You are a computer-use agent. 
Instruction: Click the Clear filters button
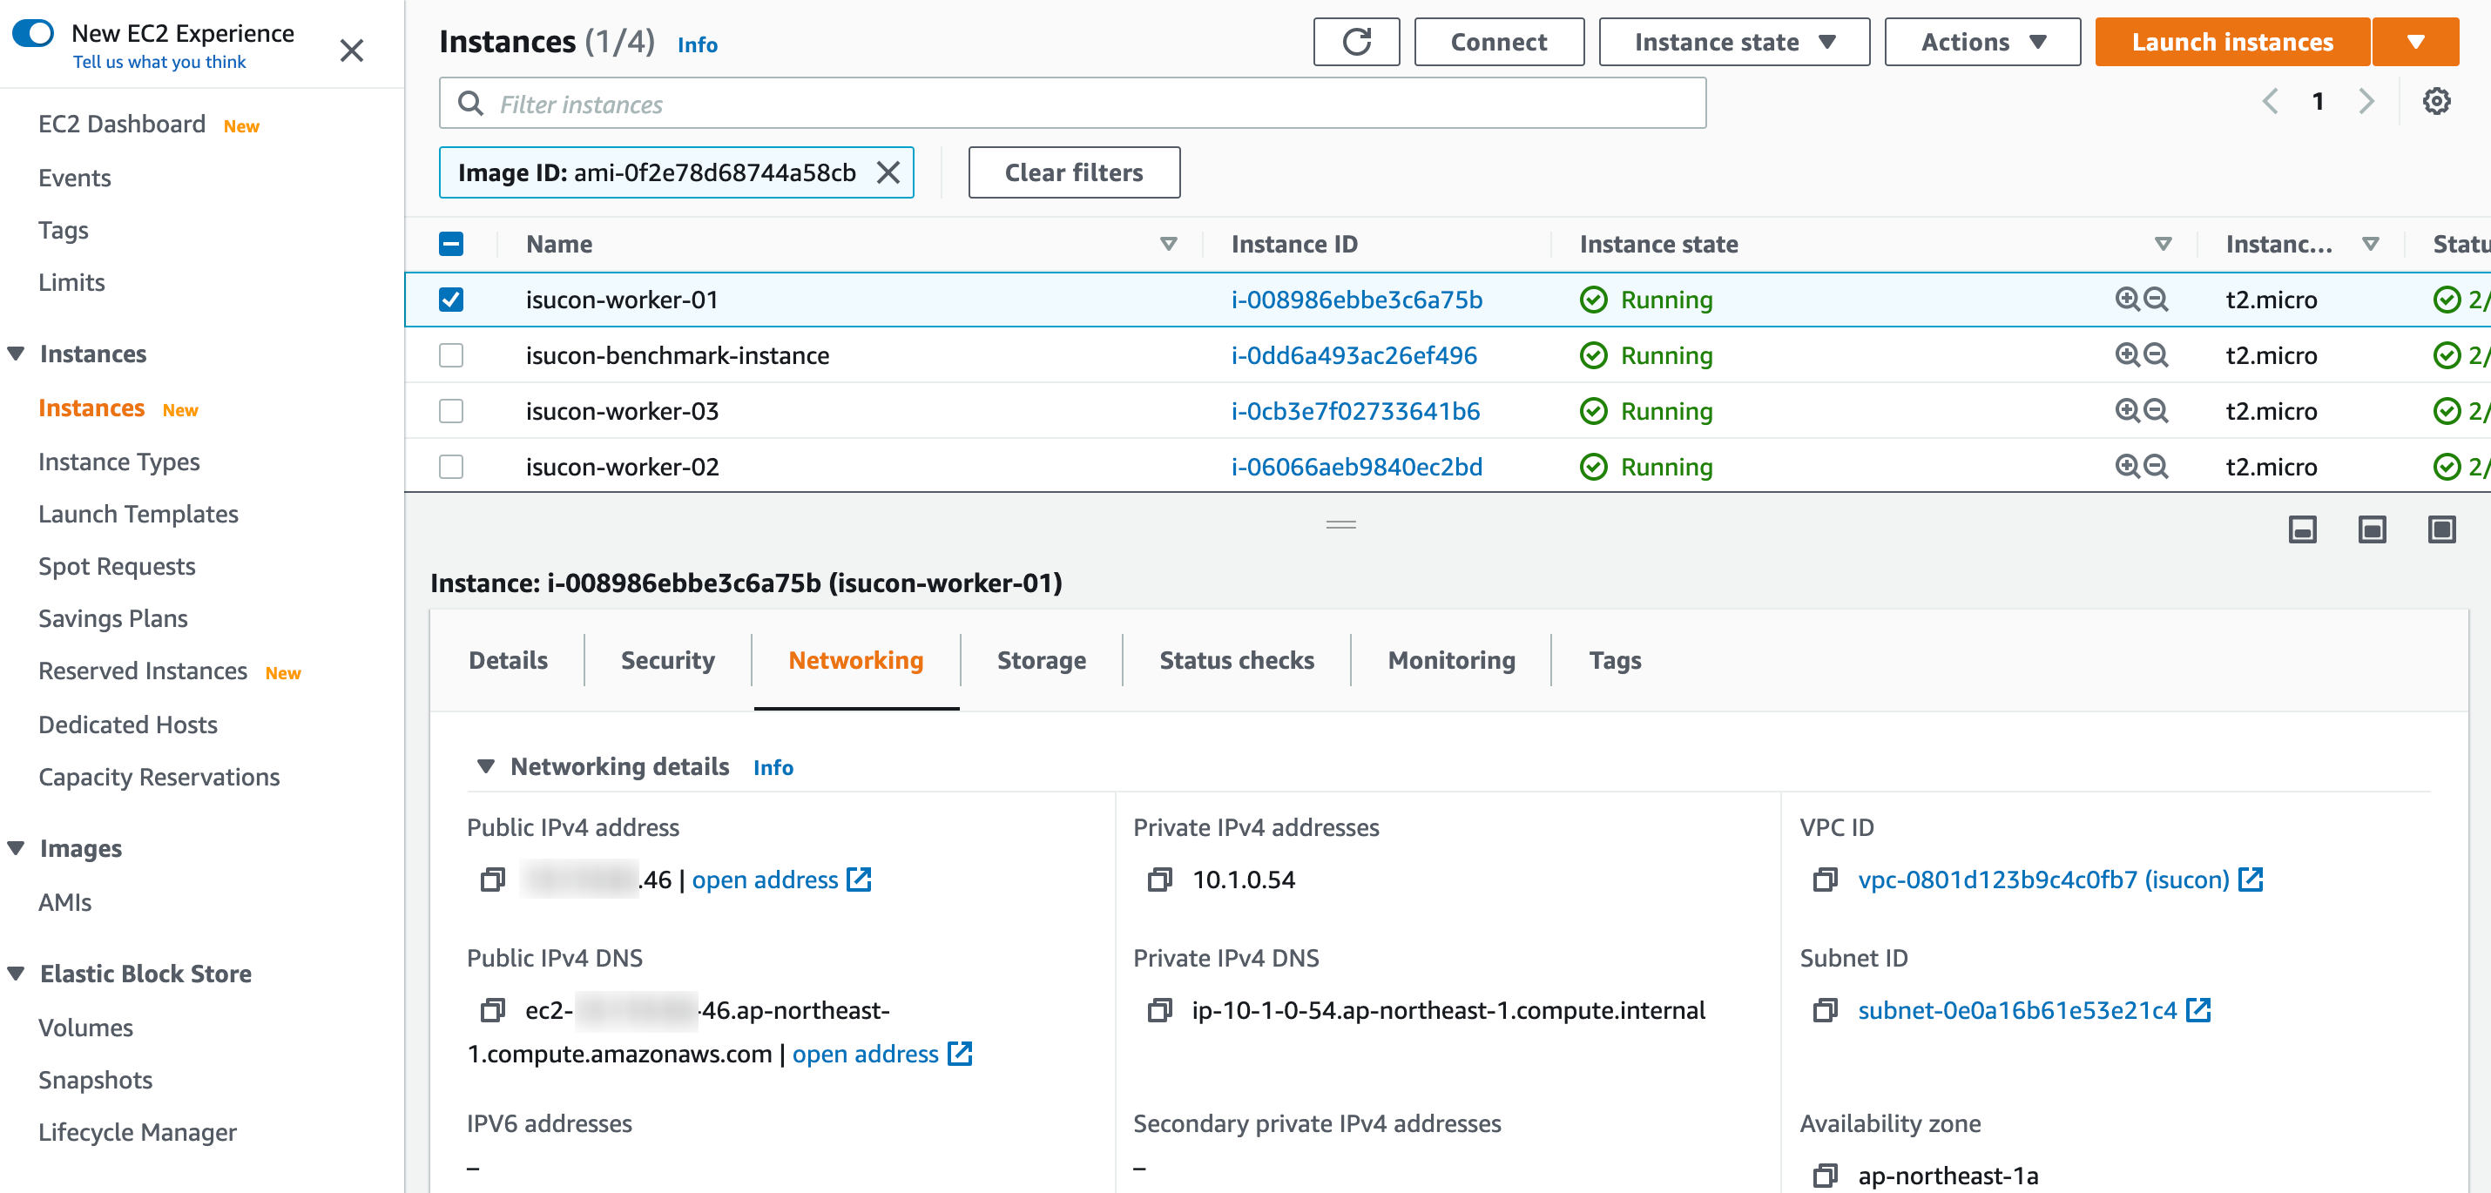click(x=1073, y=173)
